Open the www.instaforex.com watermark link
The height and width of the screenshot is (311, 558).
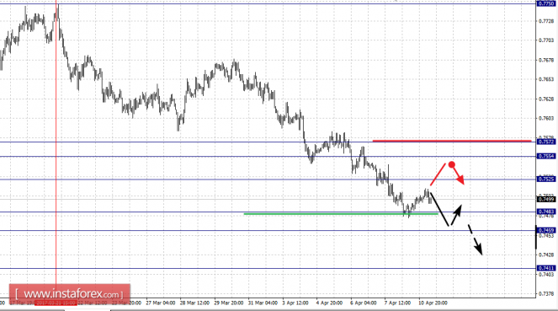[x=69, y=294]
